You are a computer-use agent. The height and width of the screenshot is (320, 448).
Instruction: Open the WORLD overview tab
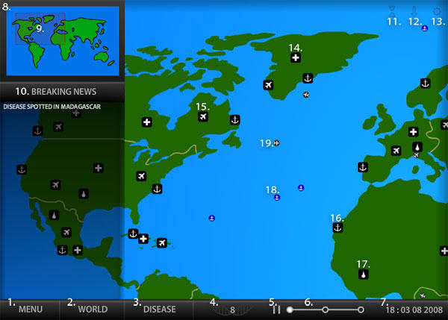(93, 309)
